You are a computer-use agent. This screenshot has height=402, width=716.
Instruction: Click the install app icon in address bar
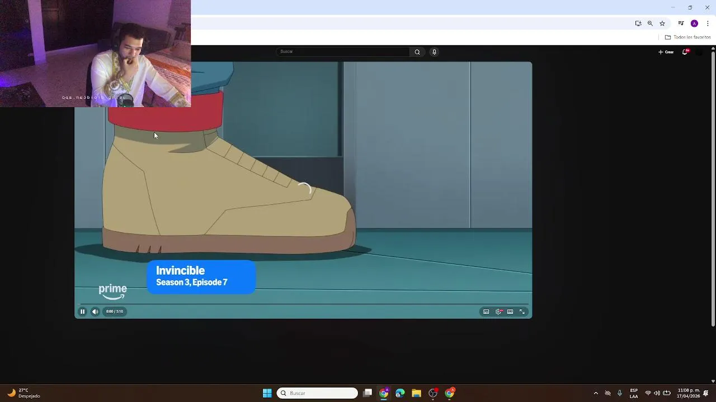pos(638,23)
